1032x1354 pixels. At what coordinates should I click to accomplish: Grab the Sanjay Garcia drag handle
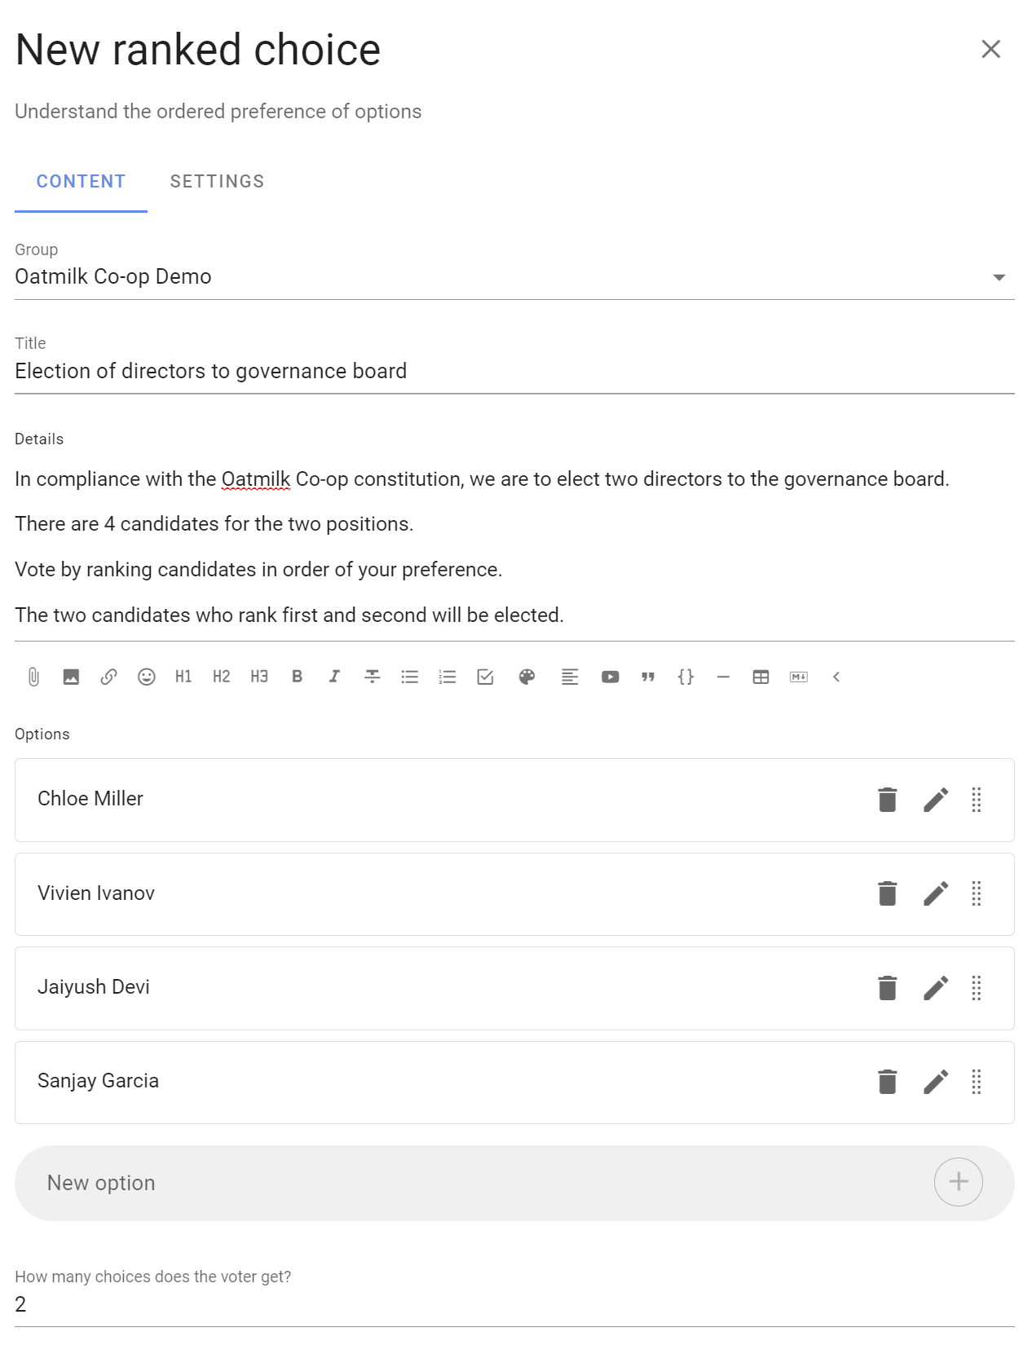[x=977, y=1082]
